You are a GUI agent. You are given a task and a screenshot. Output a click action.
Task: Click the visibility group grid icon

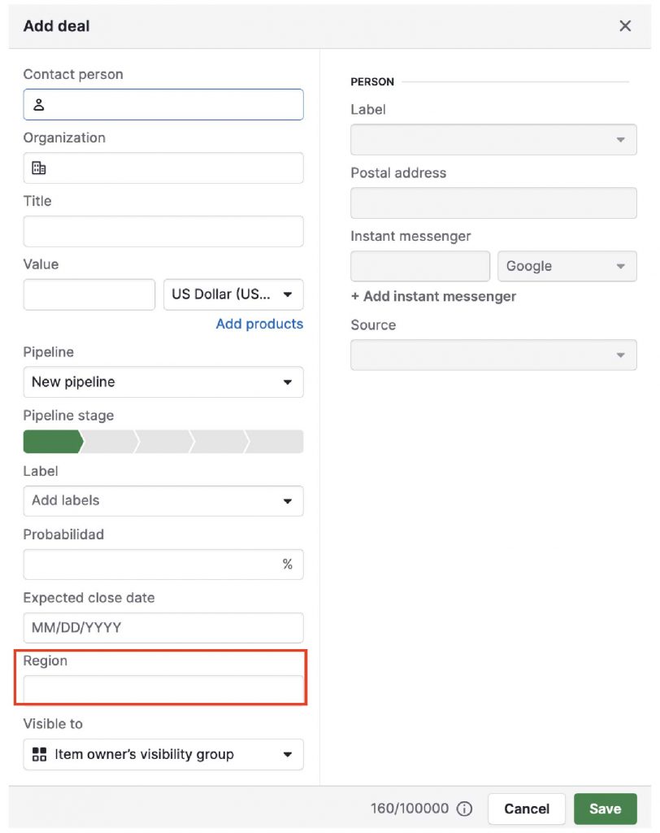[x=38, y=754]
